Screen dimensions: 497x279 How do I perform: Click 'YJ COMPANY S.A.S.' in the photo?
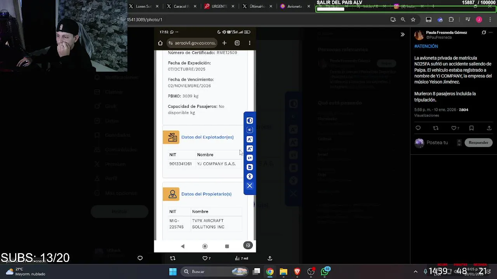click(x=216, y=164)
